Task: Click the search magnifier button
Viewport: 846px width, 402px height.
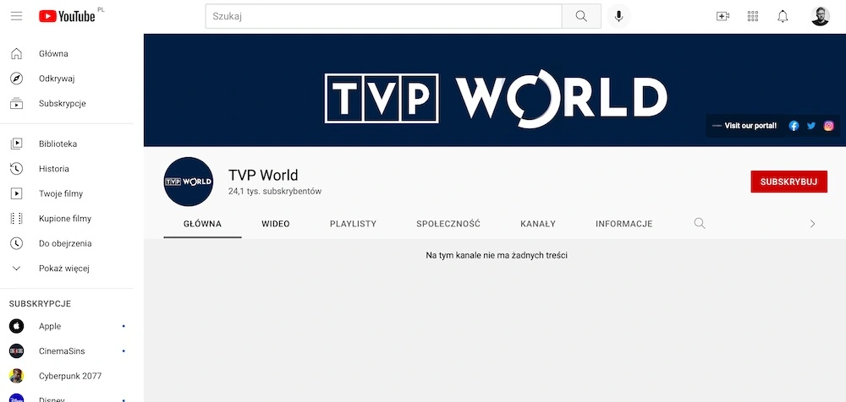Action: 581,16
